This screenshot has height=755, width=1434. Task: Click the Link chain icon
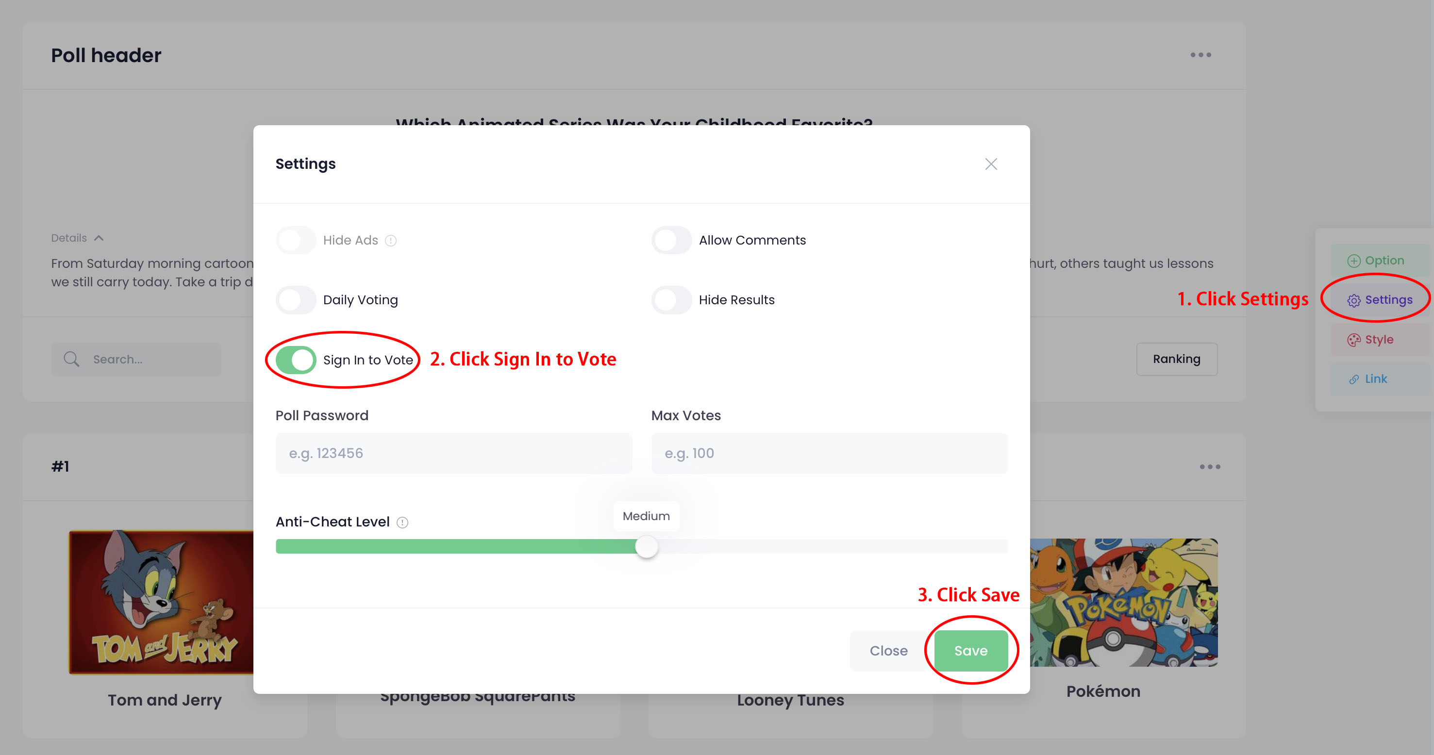tap(1354, 379)
